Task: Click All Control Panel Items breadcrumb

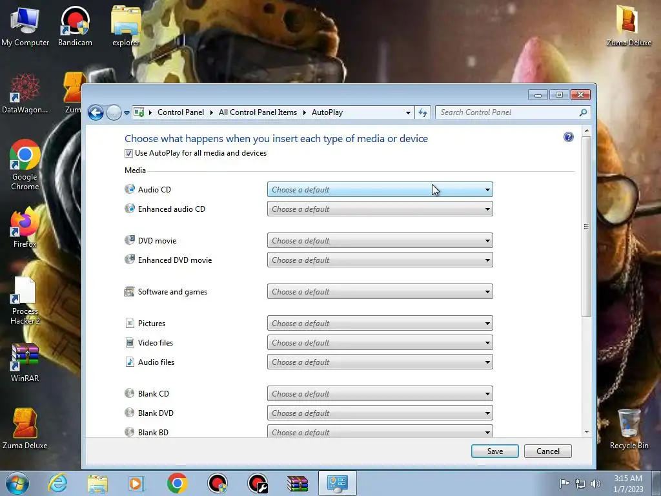Action: pyautogui.click(x=258, y=112)
